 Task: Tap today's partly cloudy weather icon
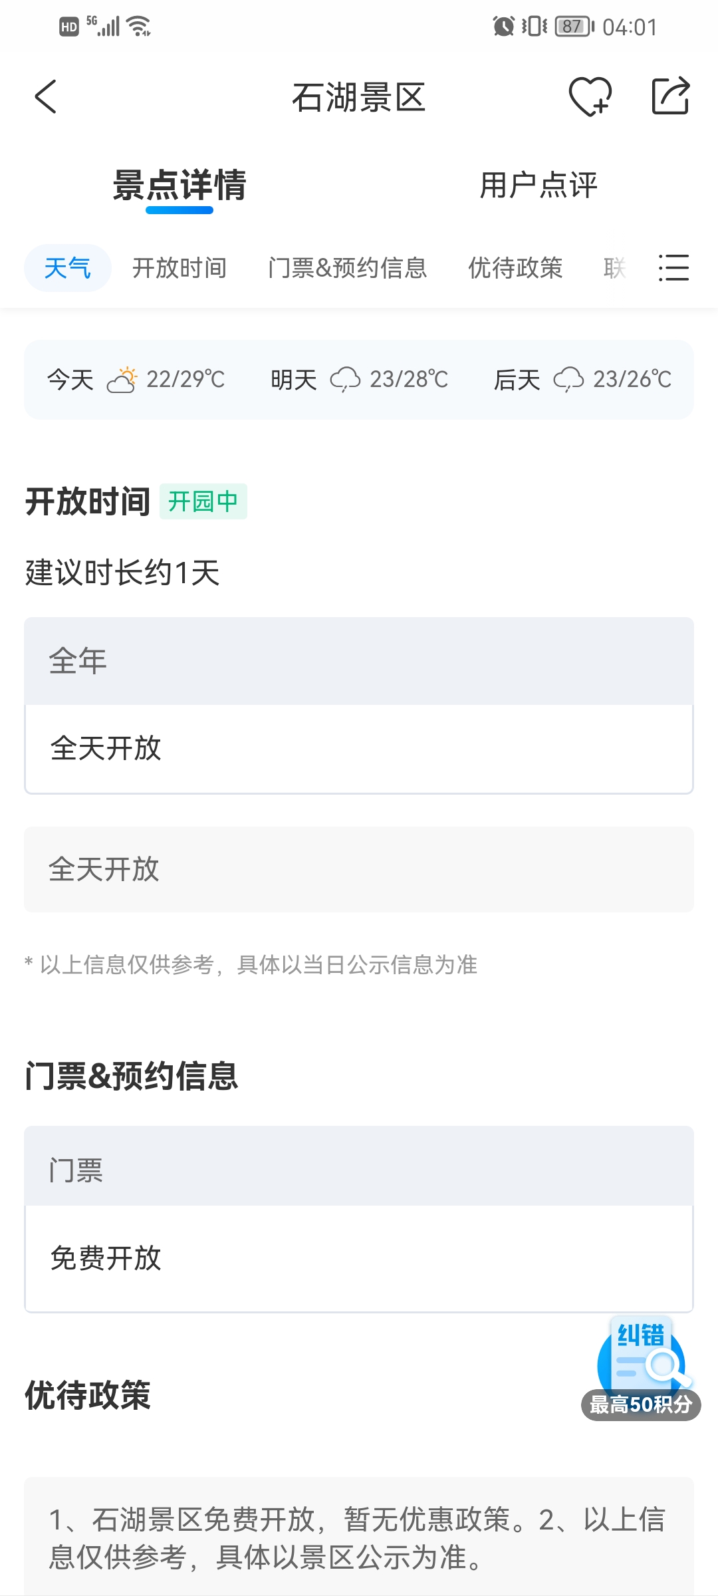tap(122, 380)
